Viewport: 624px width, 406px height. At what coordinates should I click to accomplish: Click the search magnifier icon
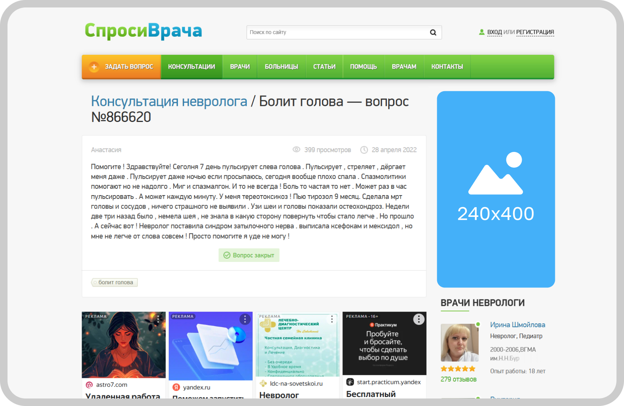[433, 33]
